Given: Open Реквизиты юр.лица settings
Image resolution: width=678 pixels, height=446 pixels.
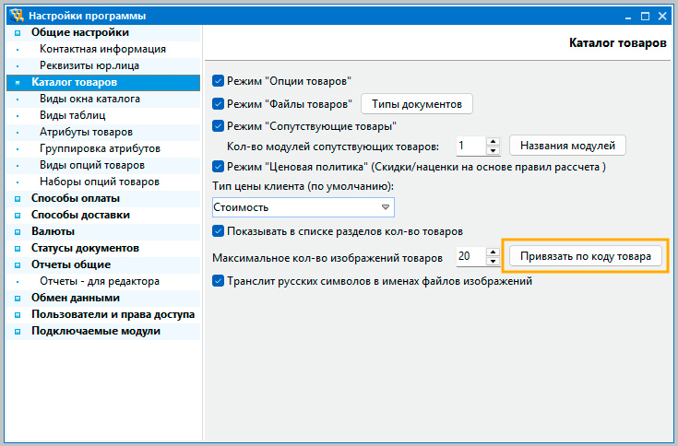Looking at the screenshot, I should point(89,65).
